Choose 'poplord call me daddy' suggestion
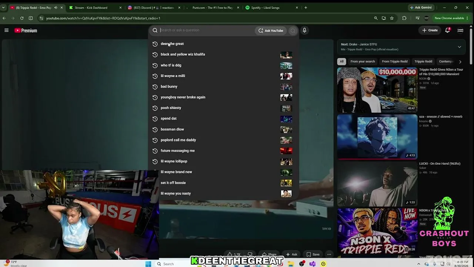 tap(224, 140)
